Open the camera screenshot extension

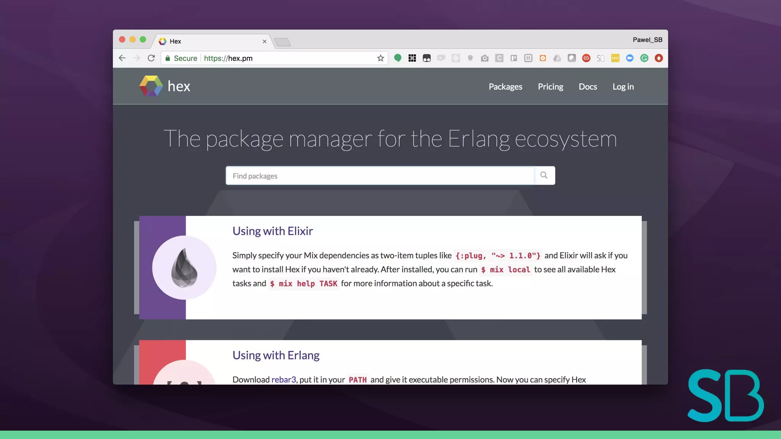[x=485, y=58]
